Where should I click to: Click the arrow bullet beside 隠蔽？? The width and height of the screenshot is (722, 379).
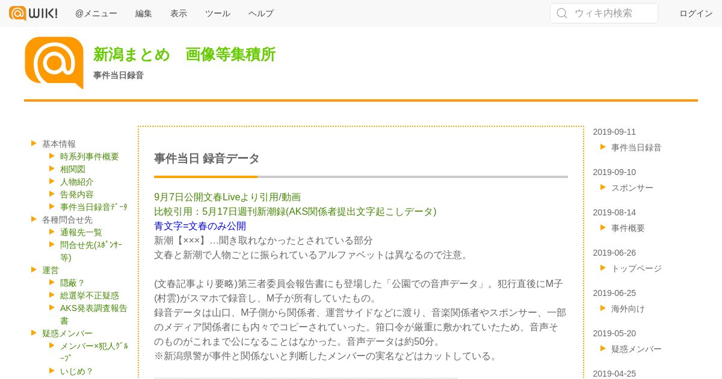[52, 282]
